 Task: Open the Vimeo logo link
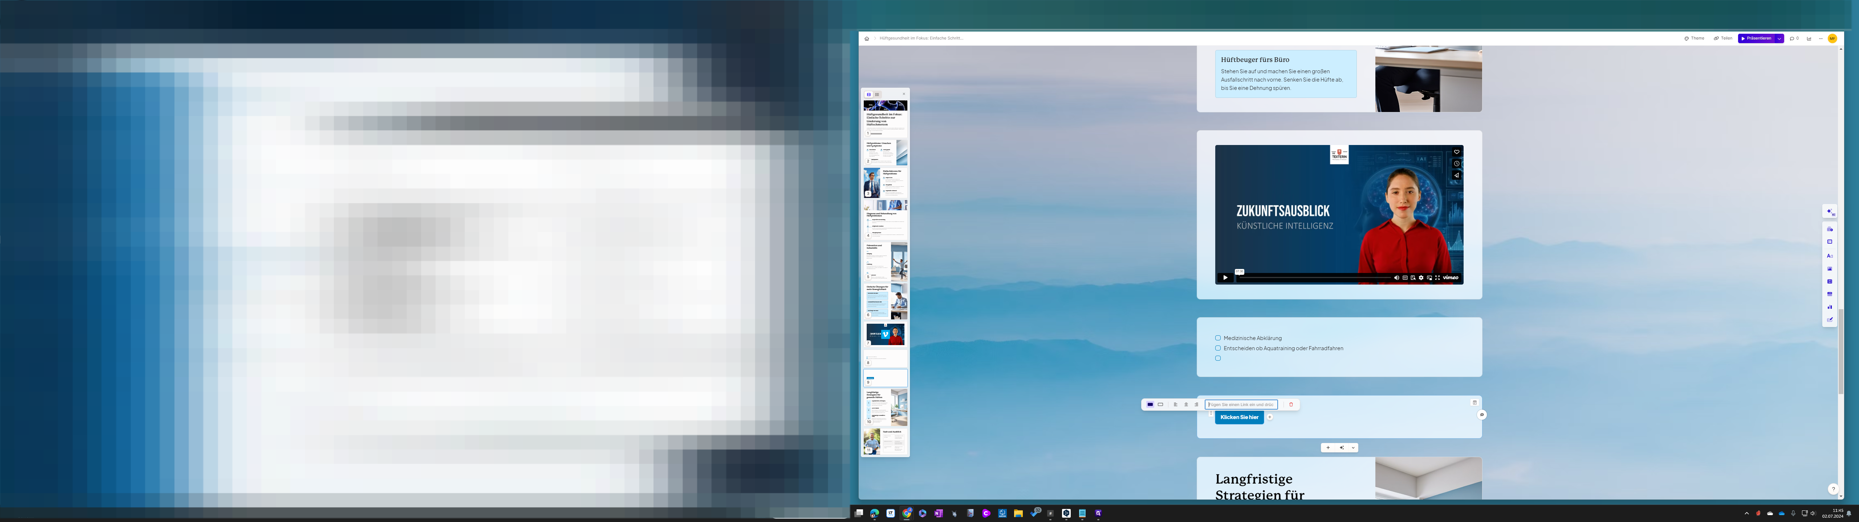pos(1451,278)
